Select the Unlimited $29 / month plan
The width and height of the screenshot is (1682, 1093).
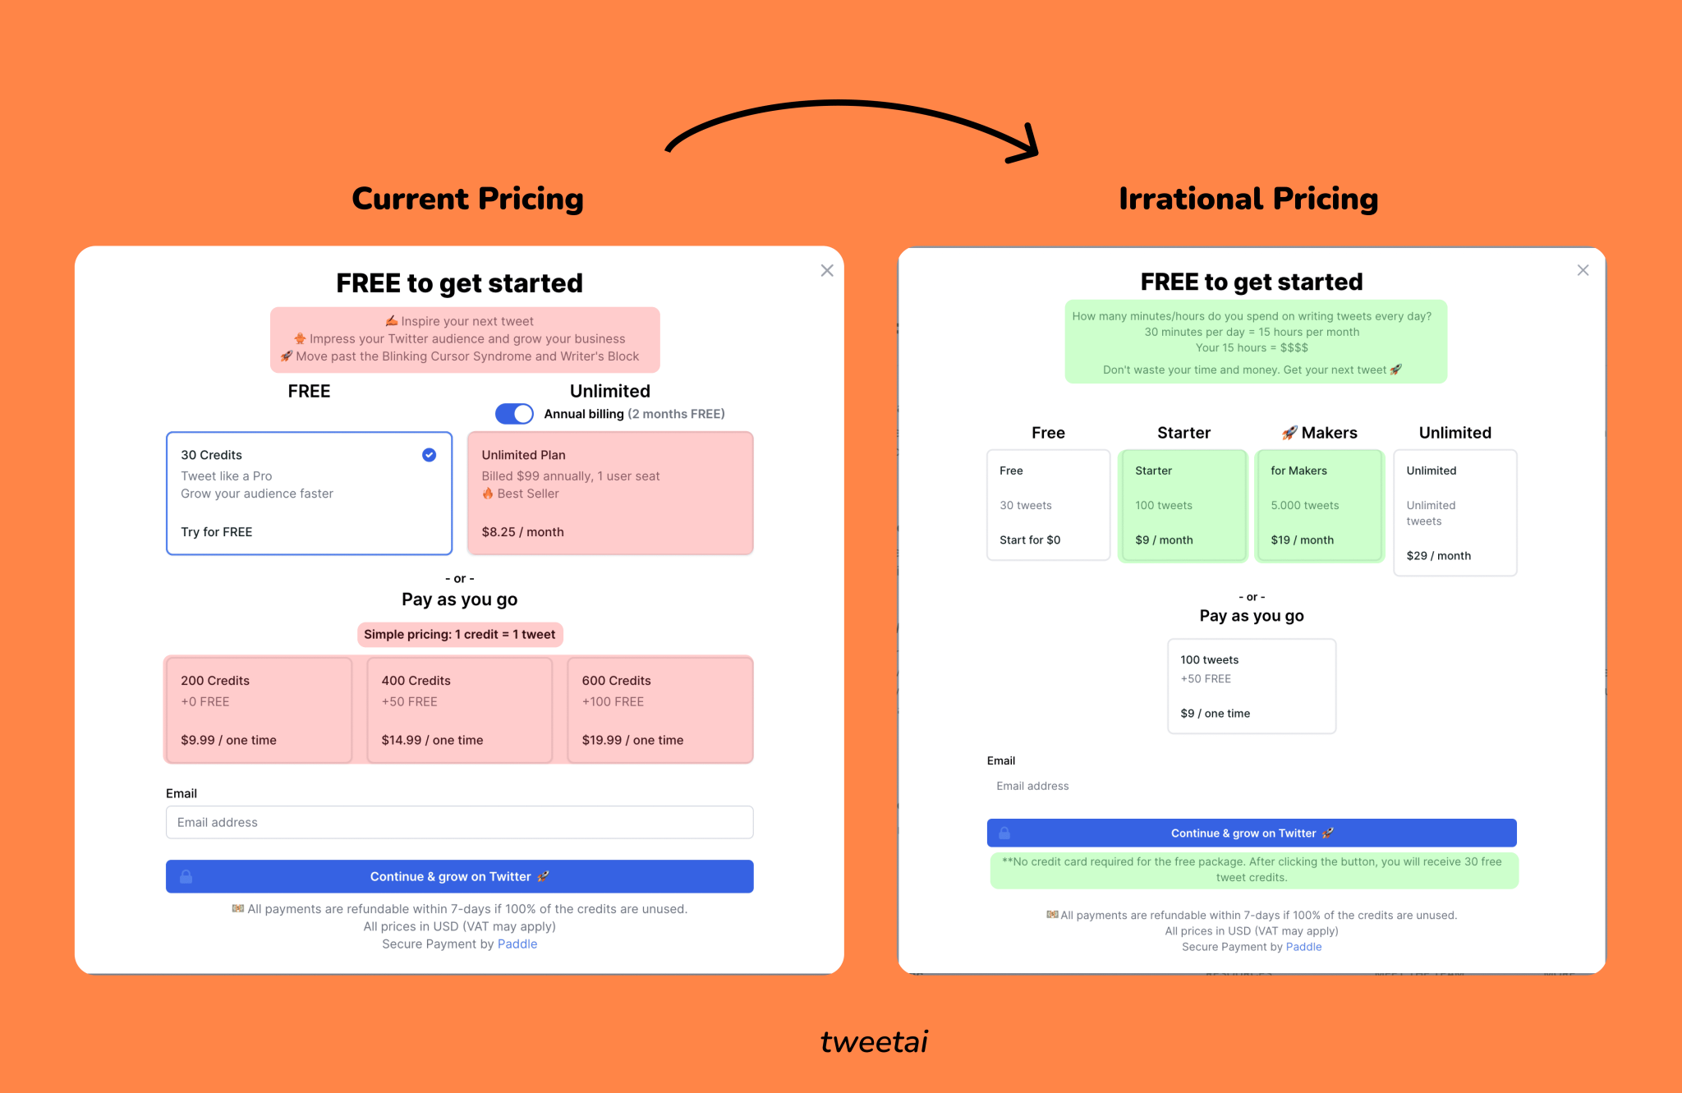pyautogui.click(x=1455, y=512)
